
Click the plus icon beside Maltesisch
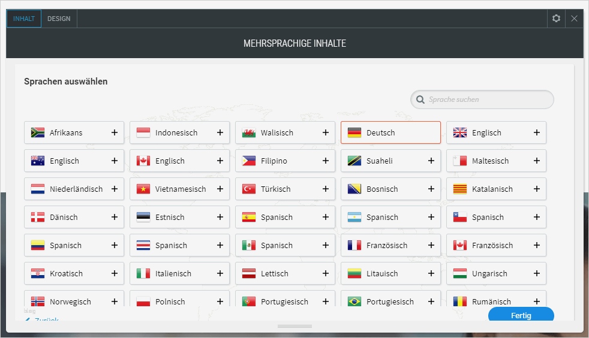(537, 161)
